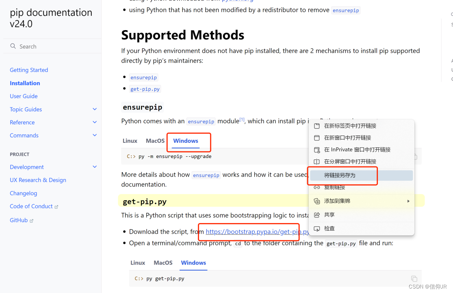Choose 将链接另存为 from context menu

coord(362,175)
